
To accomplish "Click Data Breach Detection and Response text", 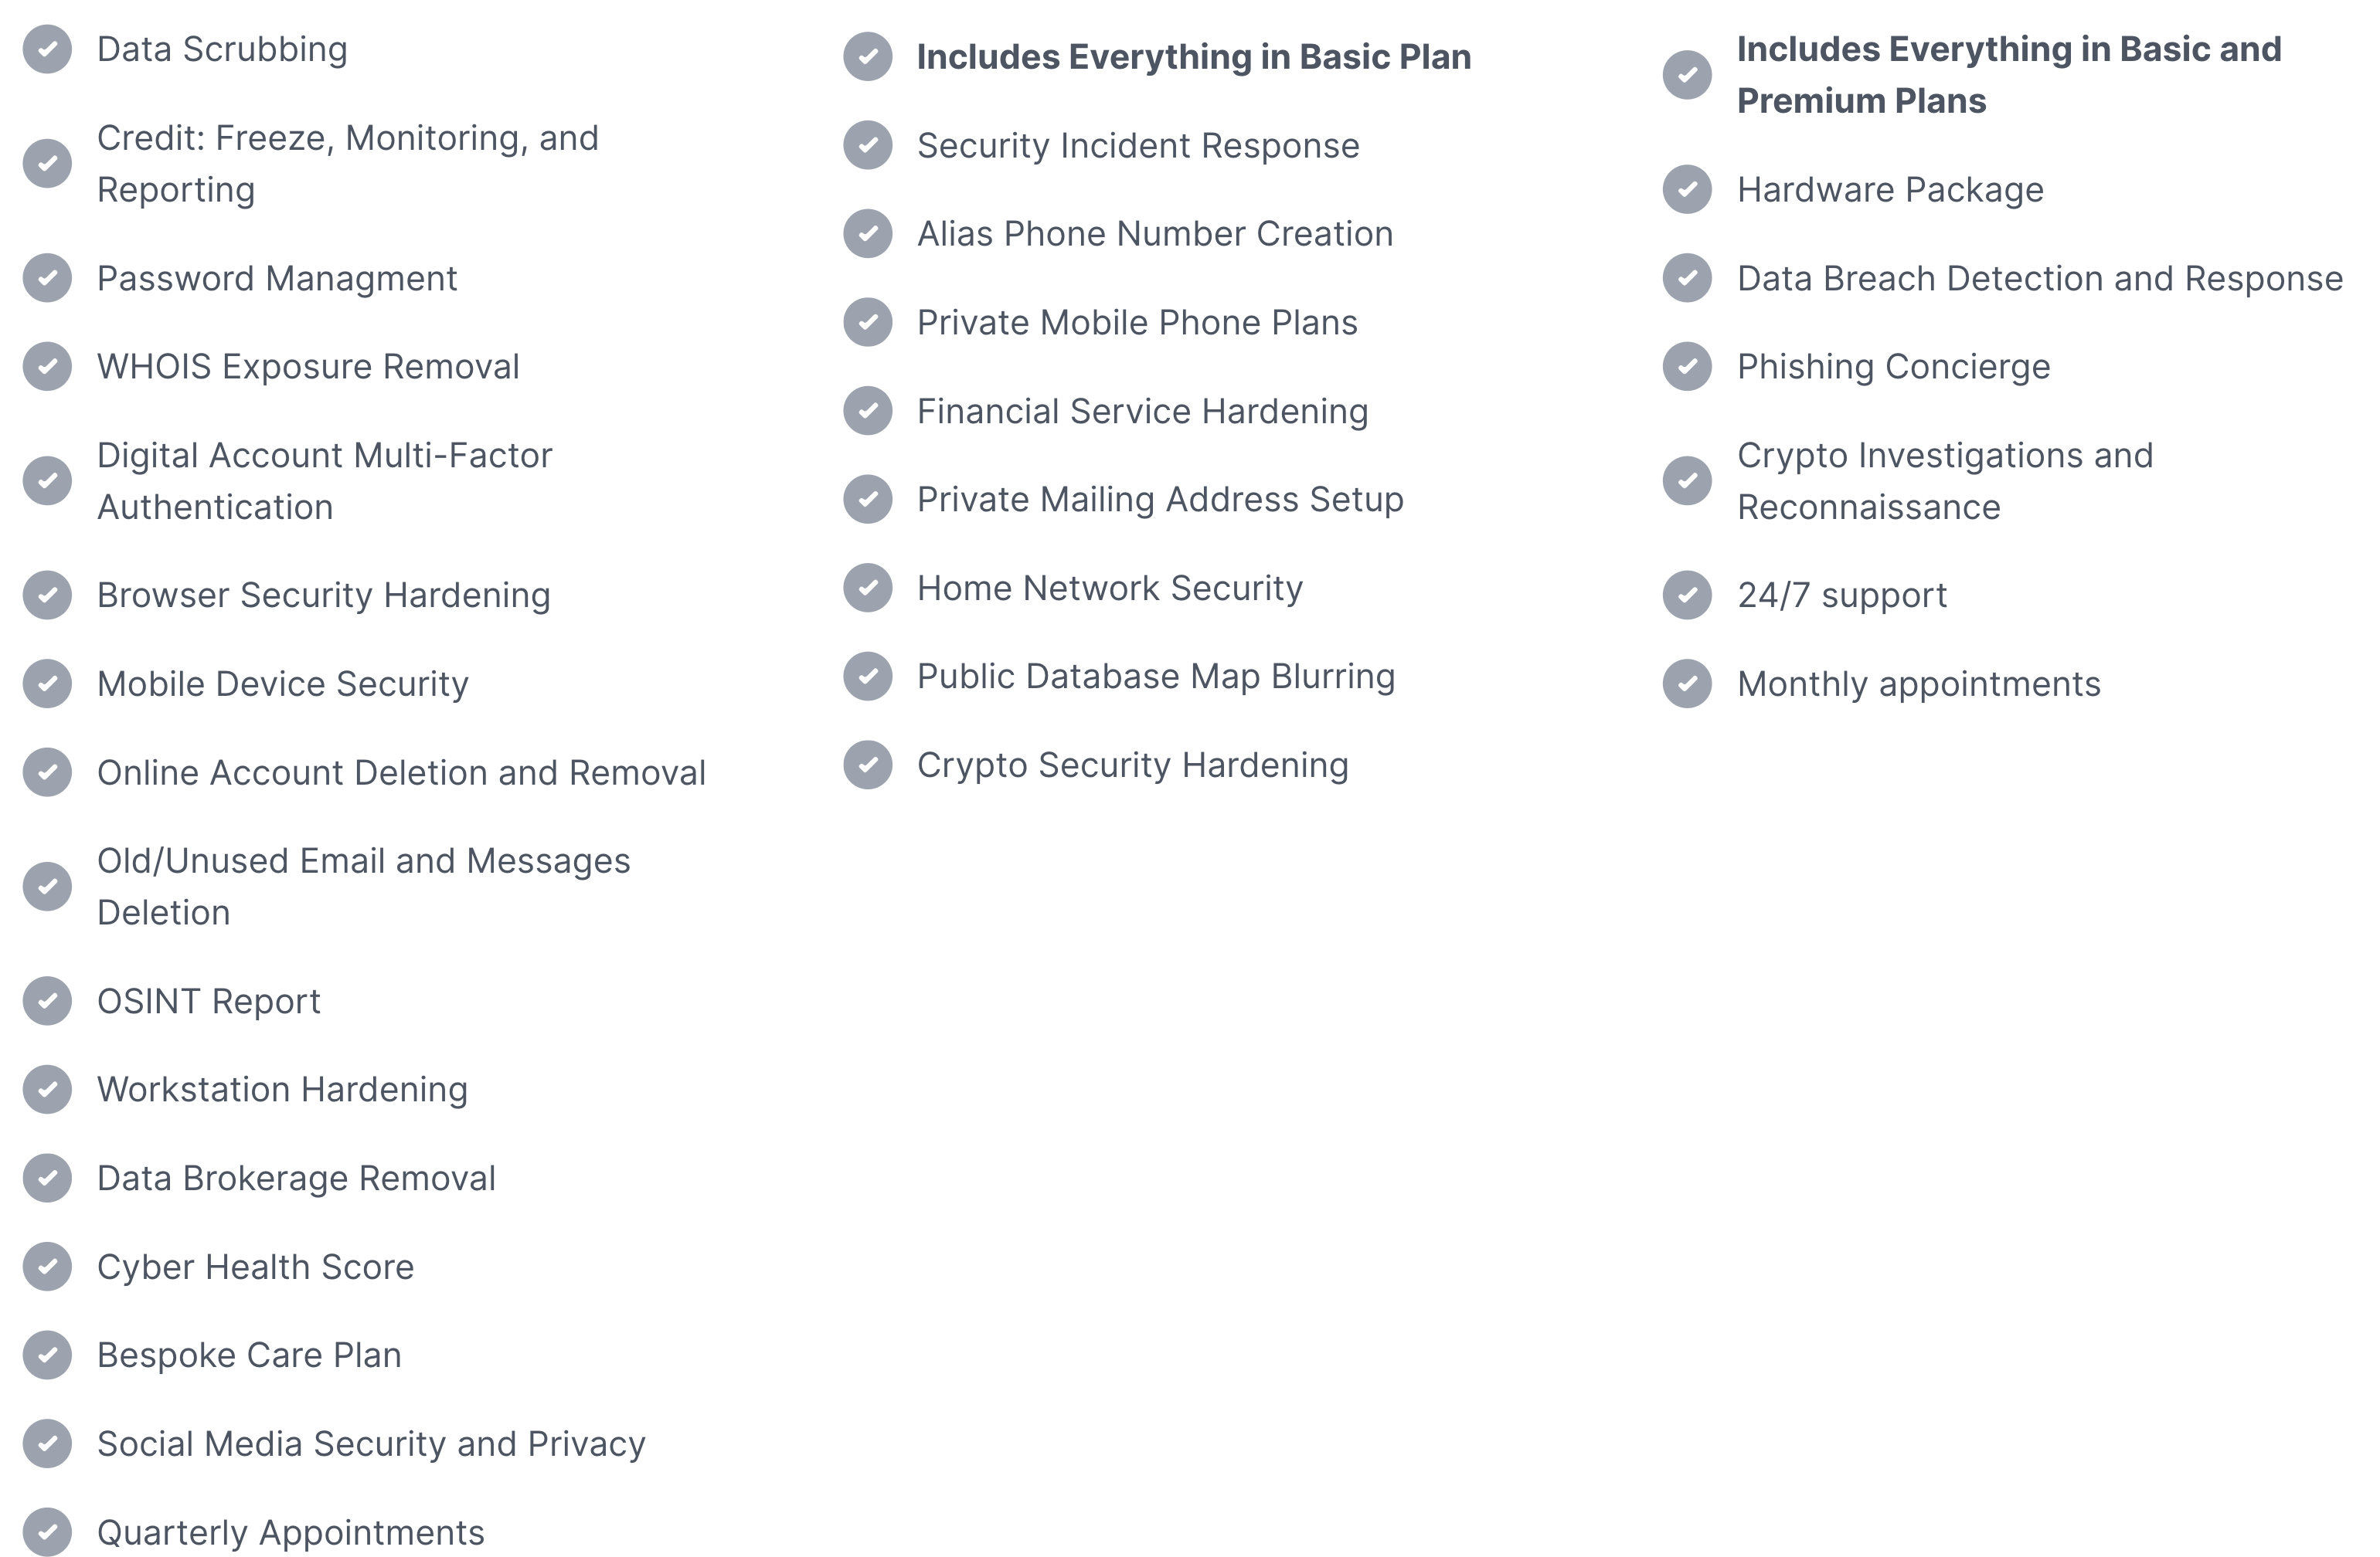I will point(2040,279).
